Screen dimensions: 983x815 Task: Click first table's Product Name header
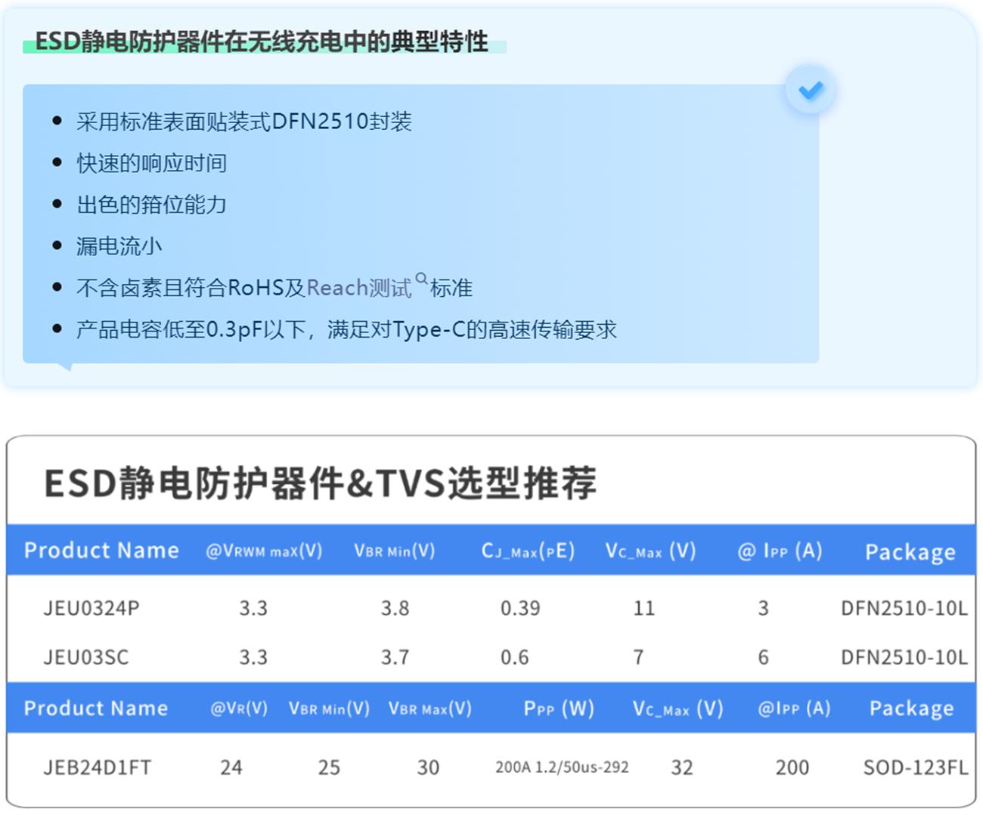click(x=101, y=551)
